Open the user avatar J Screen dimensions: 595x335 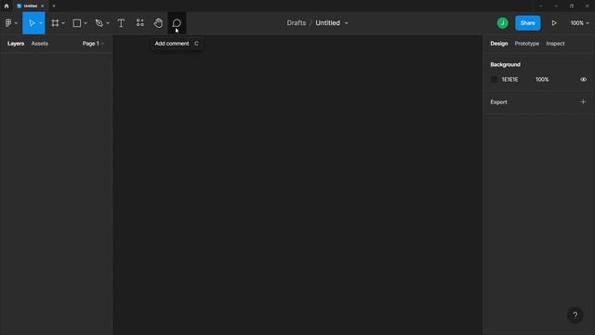[x=502, y=23]
